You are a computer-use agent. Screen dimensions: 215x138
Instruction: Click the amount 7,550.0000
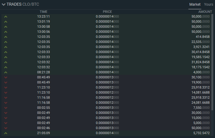click(202, 108)
